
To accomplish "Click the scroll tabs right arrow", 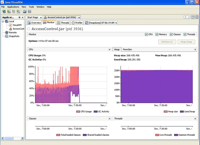I will (189, 17).
